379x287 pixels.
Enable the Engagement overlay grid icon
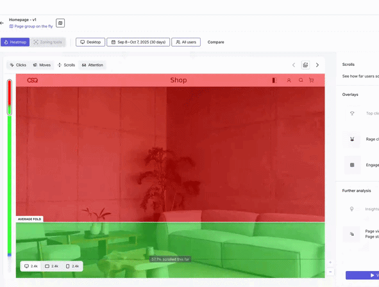pos(352,165)
